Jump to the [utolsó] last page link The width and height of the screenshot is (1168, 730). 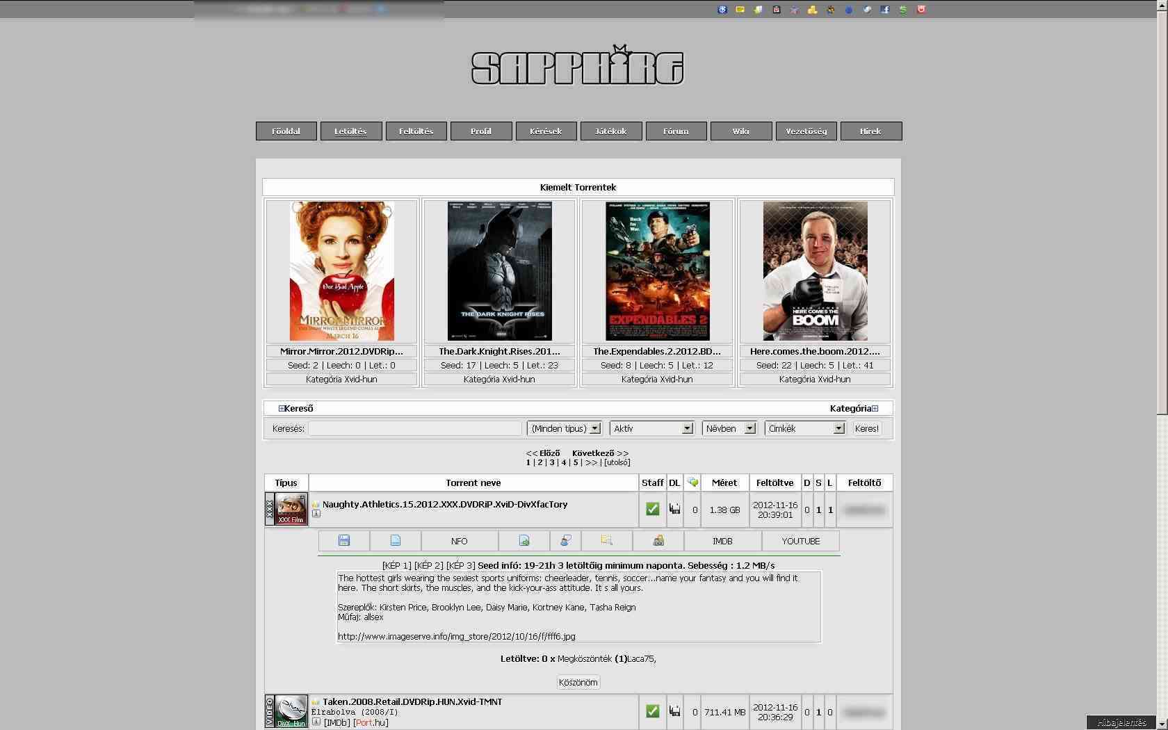[x=617, y=462]
